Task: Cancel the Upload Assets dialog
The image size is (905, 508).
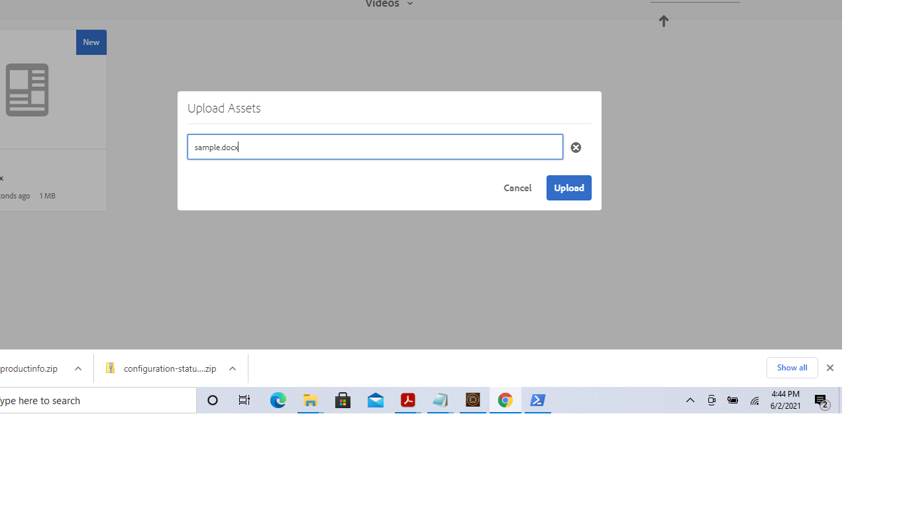Action: 517,188
